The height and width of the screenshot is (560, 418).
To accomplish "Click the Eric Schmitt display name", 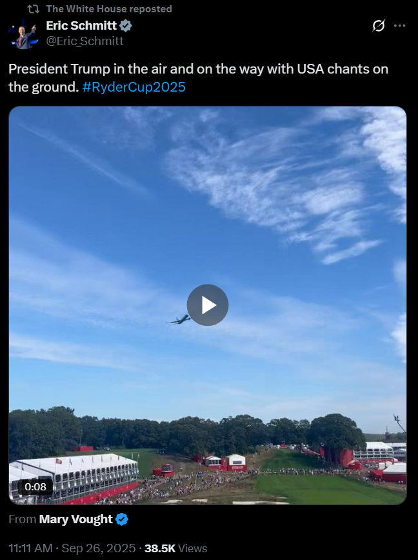I will point(81,26).
